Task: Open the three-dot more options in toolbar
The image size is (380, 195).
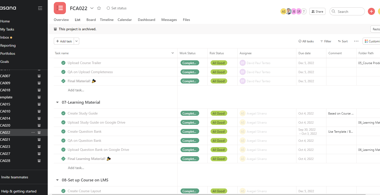Action: click(x=356, y=41)
